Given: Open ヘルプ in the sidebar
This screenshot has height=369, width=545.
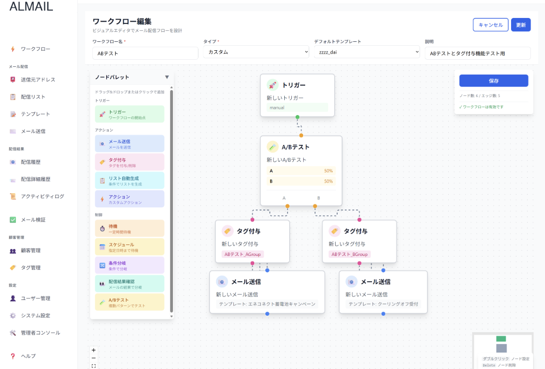Looking at the screenshot, I should pyautogui.click(x=28, y=356).
